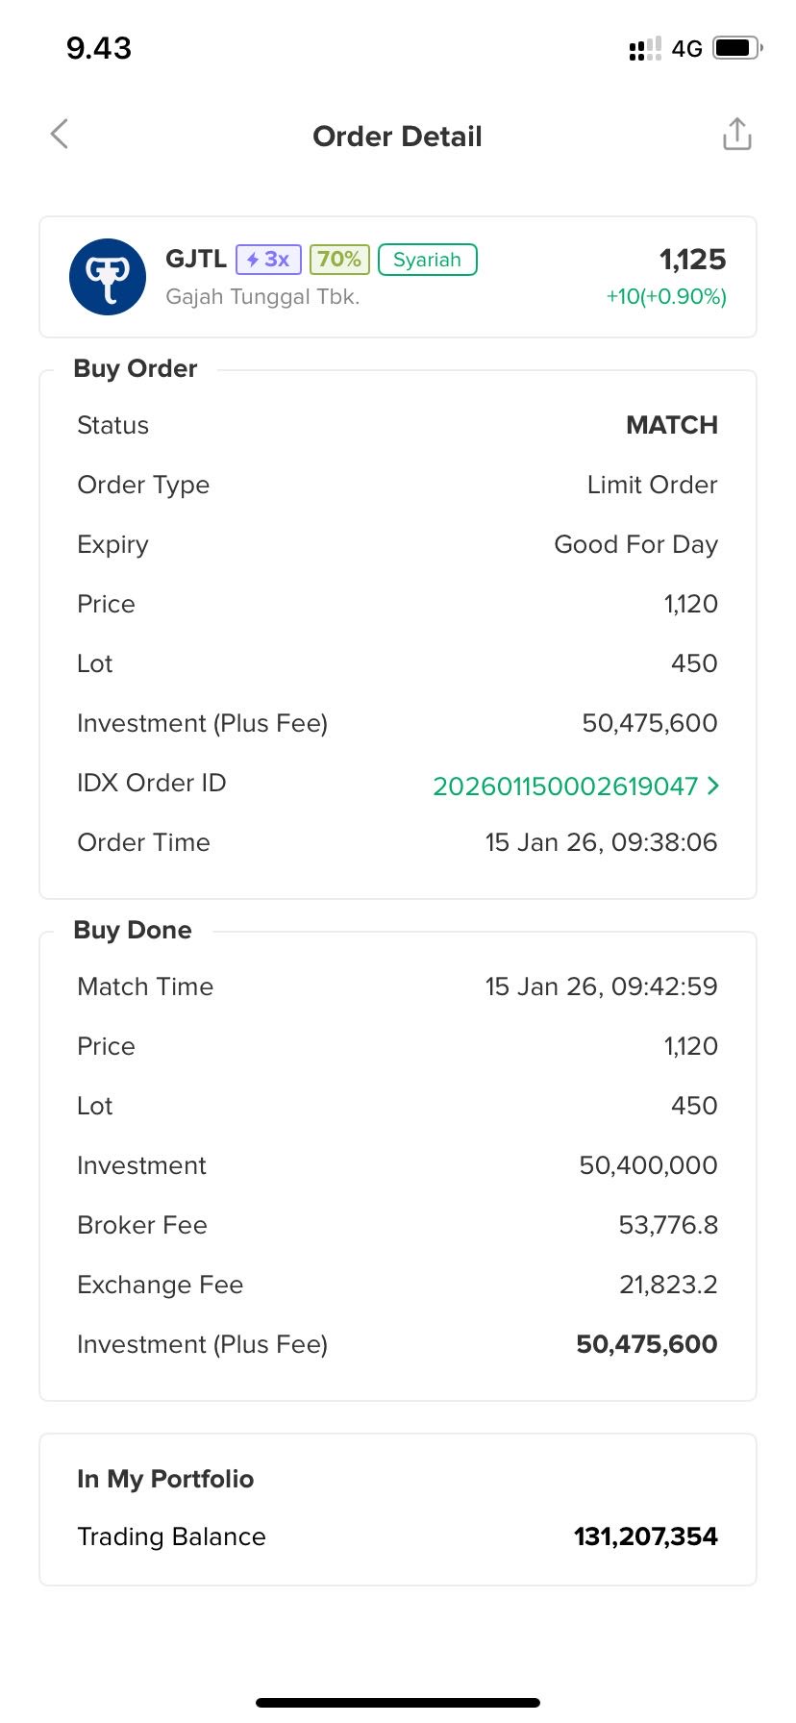Open IDX Order ID 202601150002619047
Screen dimensions: 796x1723
click(565, 787)
